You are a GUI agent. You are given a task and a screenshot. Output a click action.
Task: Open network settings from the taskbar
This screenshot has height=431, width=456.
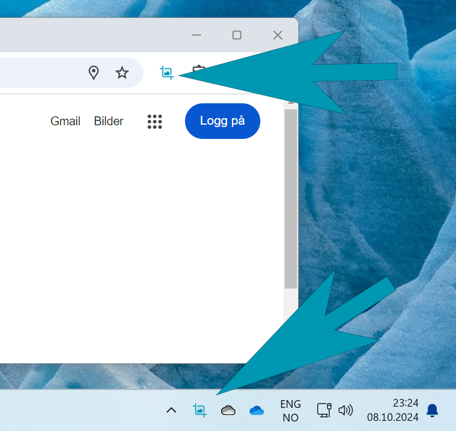click(x=323, y=410)
